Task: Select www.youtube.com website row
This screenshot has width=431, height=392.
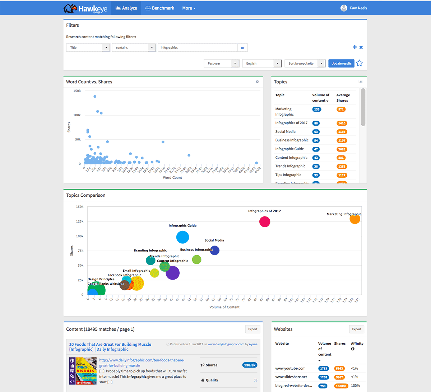Action: click(x=319, y=368)
